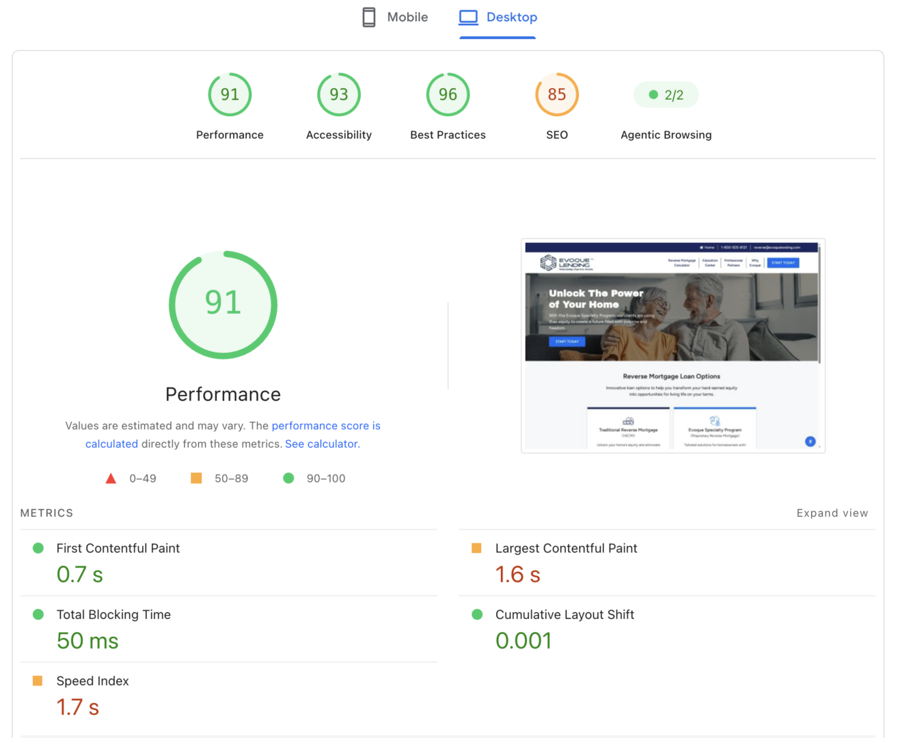This screenshot has width=898, height=738.
Task: Click the large Performance 91 gauge
Action: pos(223,304)
